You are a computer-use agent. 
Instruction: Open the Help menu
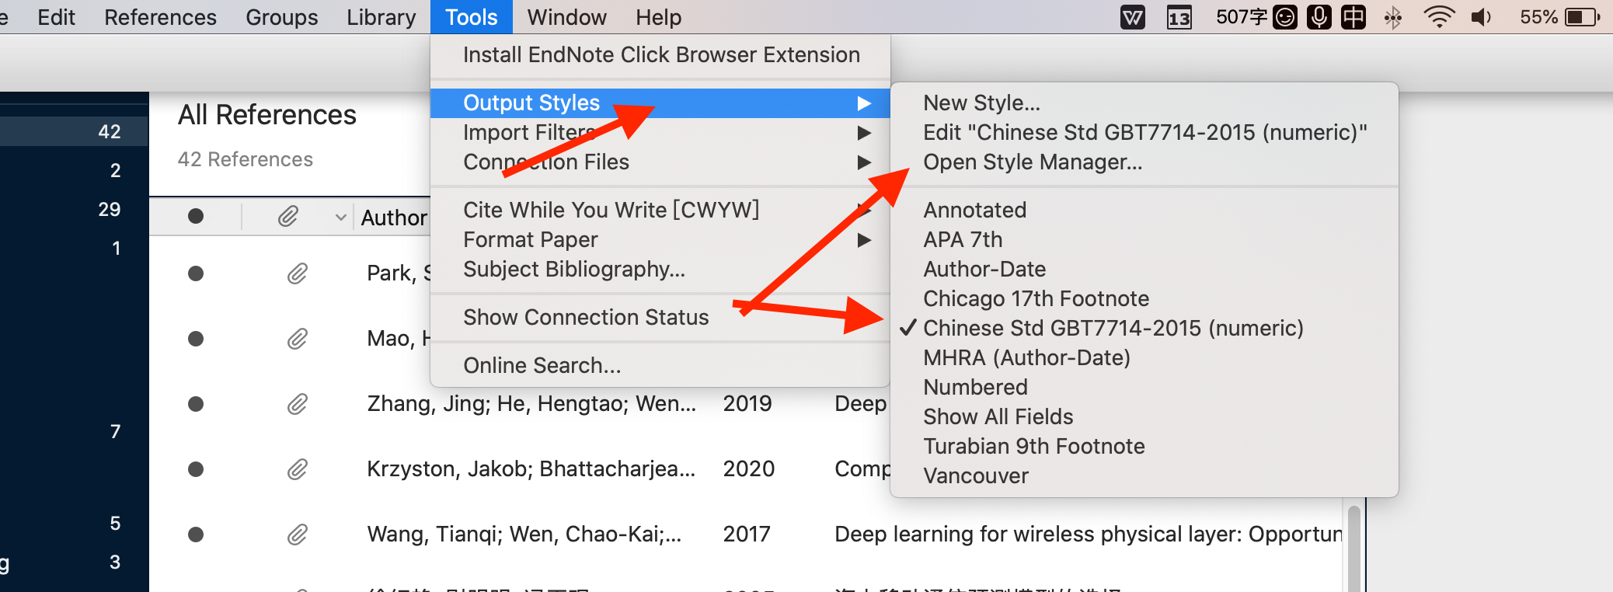[658, 17]
